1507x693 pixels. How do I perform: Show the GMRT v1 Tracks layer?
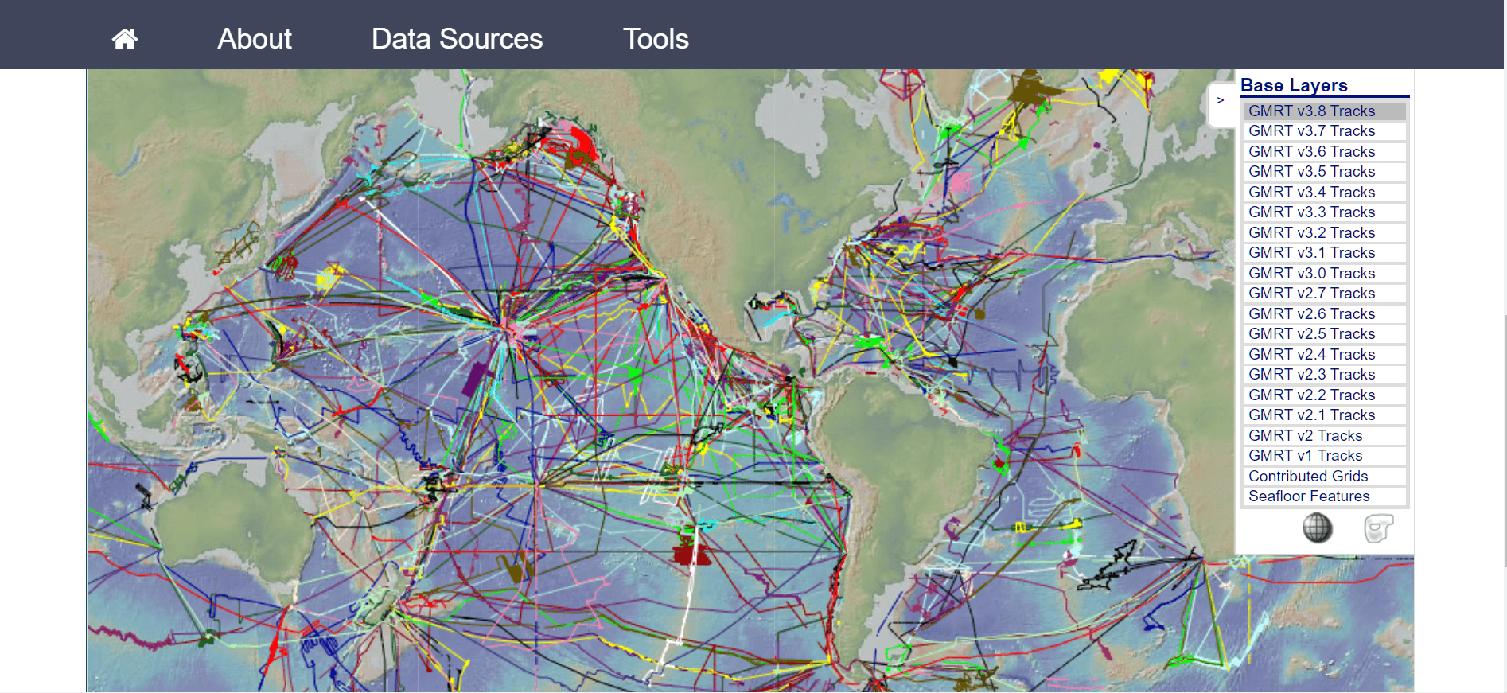pyautogui.click(x=1305, y=456)
